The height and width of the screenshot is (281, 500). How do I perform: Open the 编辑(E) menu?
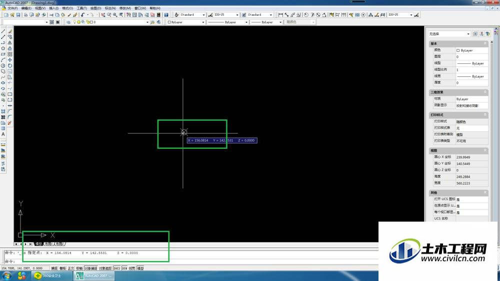(26, 8)
